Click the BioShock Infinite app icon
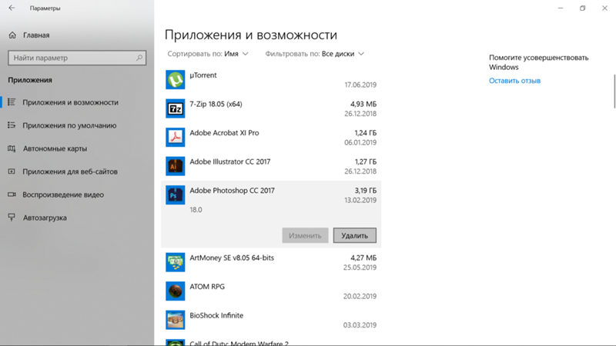Screen dimensions: 616x346 tap(176, 320)
